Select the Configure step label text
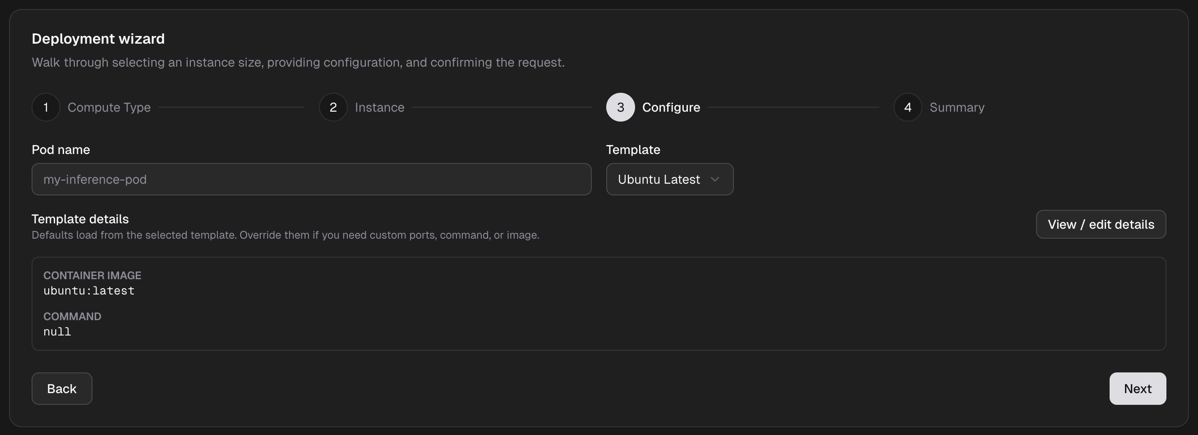The image size is (1198, 435). pos(671,107)
